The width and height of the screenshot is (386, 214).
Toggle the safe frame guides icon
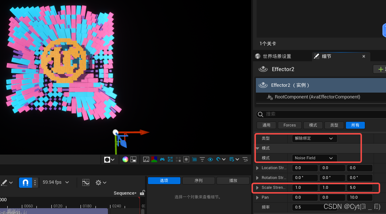point(195,159)
